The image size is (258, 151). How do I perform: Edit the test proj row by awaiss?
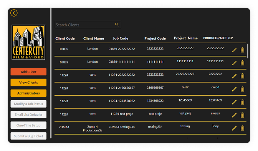tap(234, 115)
